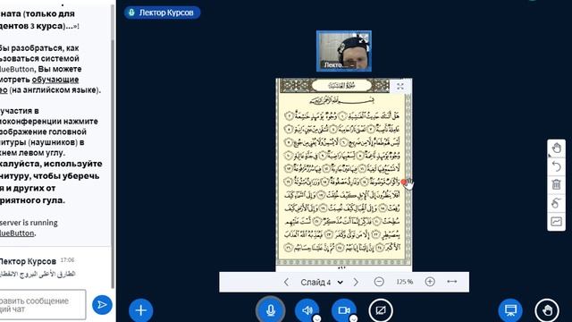Open the plus actions menu

point(141,310)
